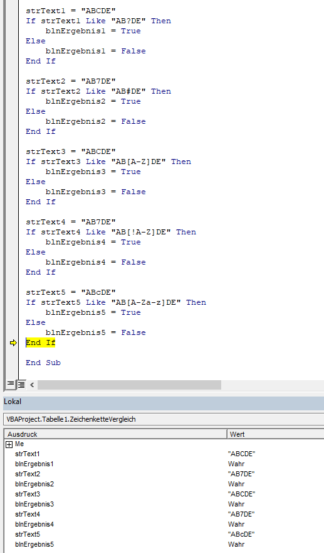Click the "AB[A-Z]DE" pattern string
The width and height of the screenshot is (324, 553).
pos(138,162)
